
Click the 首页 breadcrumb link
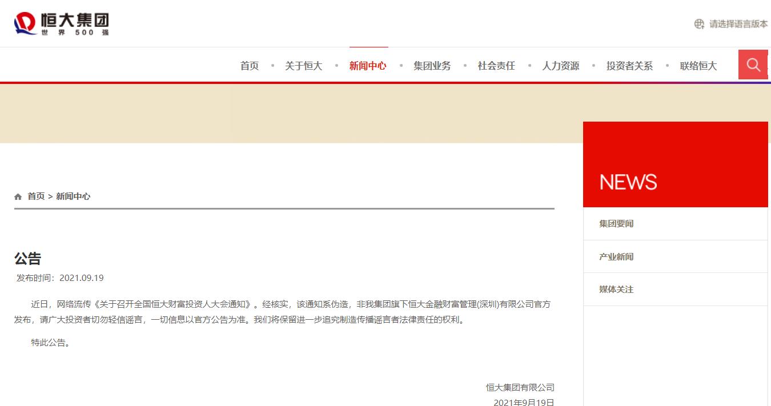pos(36,196)
